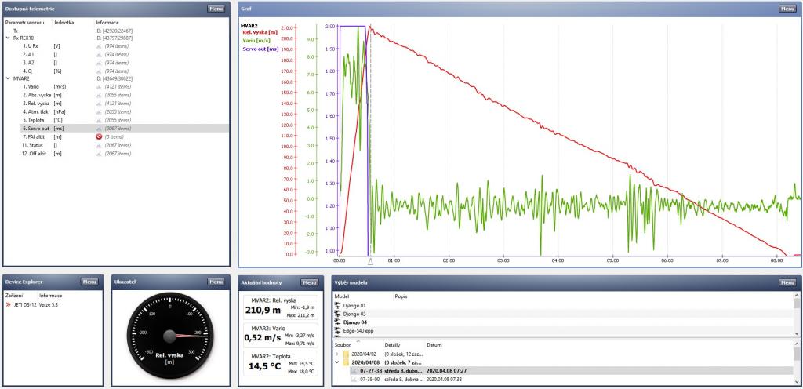803x389 pixels.
Task: Collapse the Rx REX10 sensor group
Action: pos(7,38)
